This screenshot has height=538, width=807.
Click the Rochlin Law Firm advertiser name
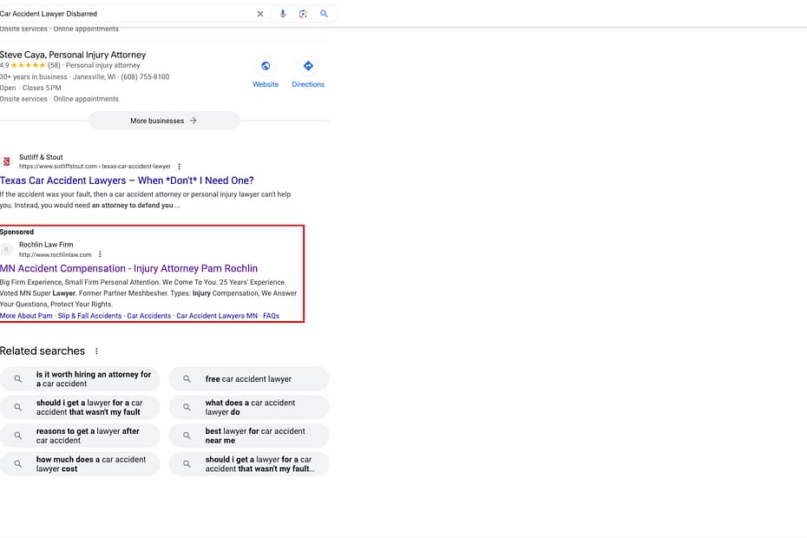[x=46, y=245]
